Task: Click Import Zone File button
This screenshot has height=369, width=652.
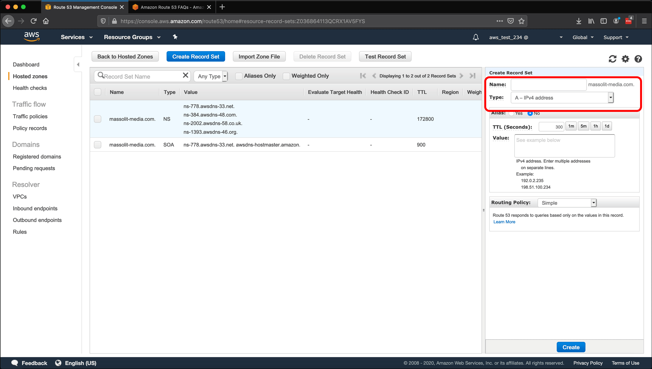Action: [x=259, y=57]
